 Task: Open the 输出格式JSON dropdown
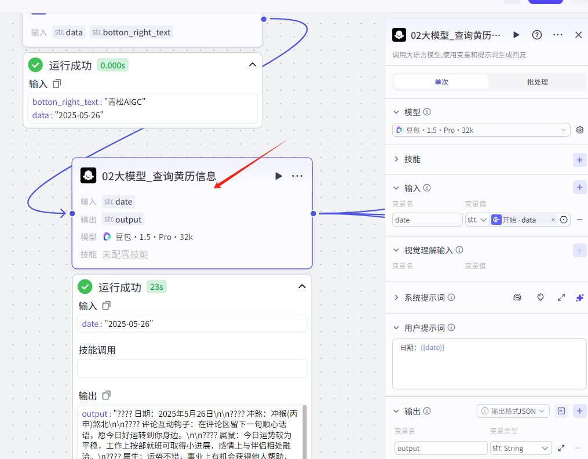[x=513, y=410]
